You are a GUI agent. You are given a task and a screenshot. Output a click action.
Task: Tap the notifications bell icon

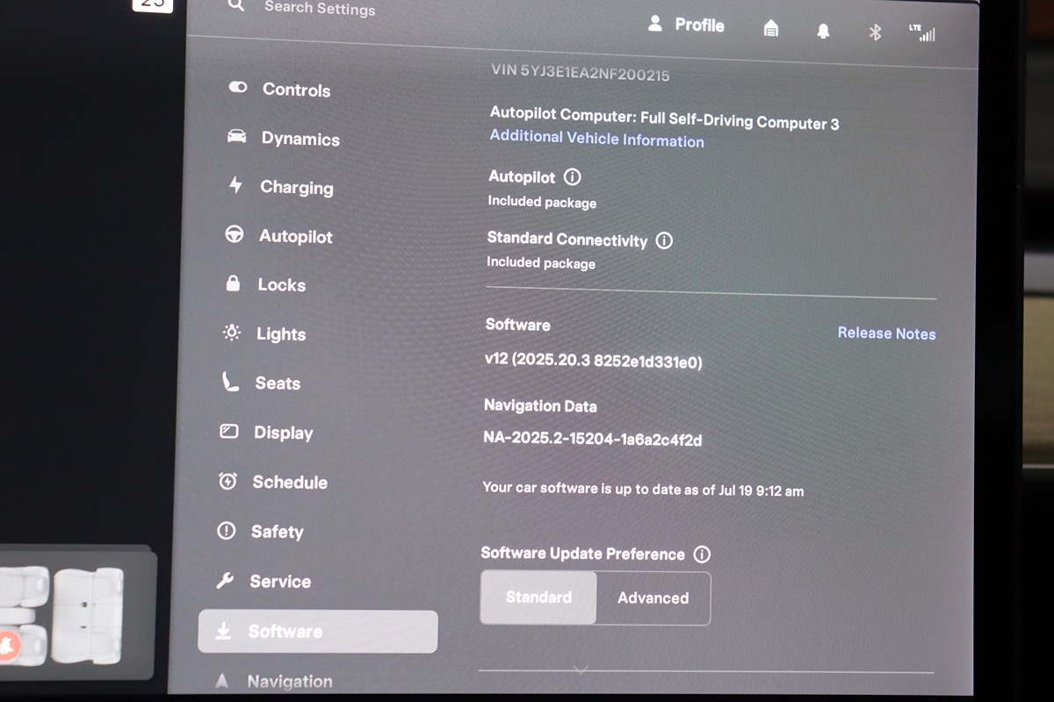point(823,31)
